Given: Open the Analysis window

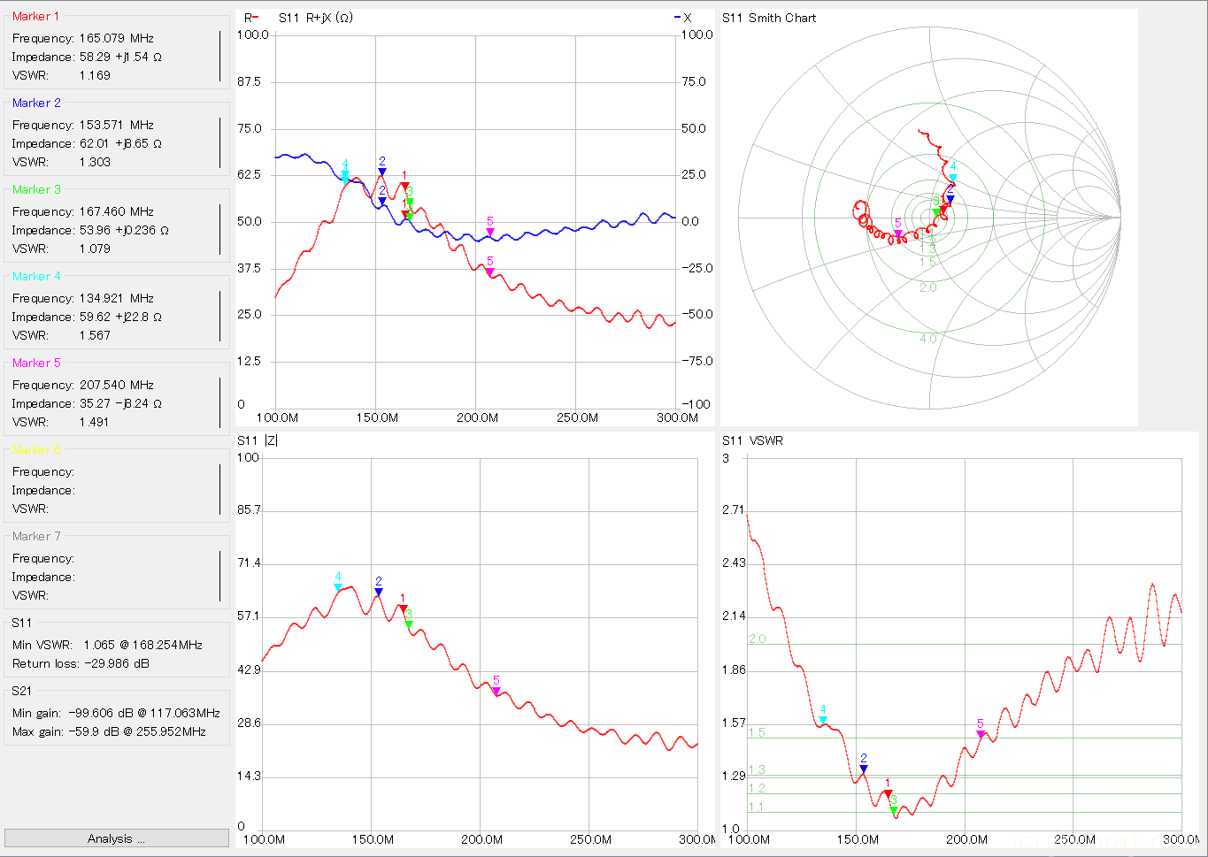Looking at the screenshot, I should [x=116, y=838].
